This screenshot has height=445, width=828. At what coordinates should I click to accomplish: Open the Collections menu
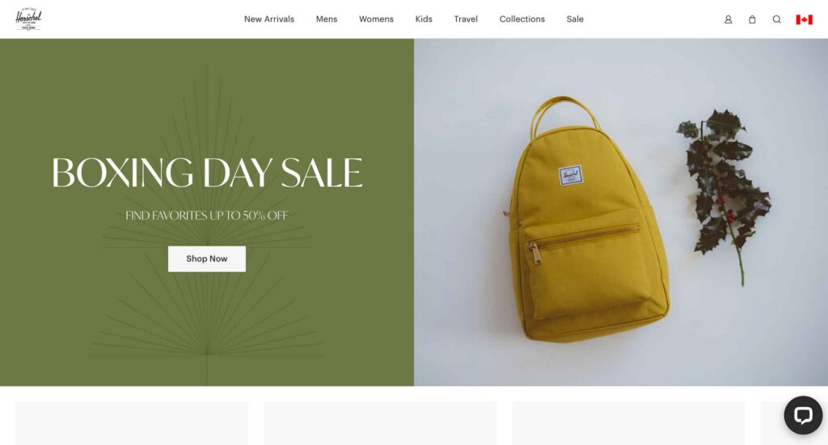[522, 19]
